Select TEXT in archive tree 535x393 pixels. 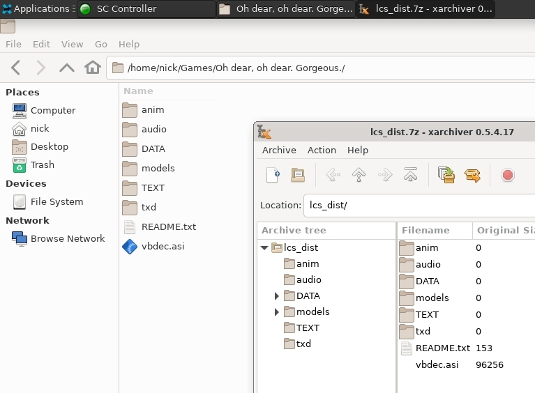[301, 328]
